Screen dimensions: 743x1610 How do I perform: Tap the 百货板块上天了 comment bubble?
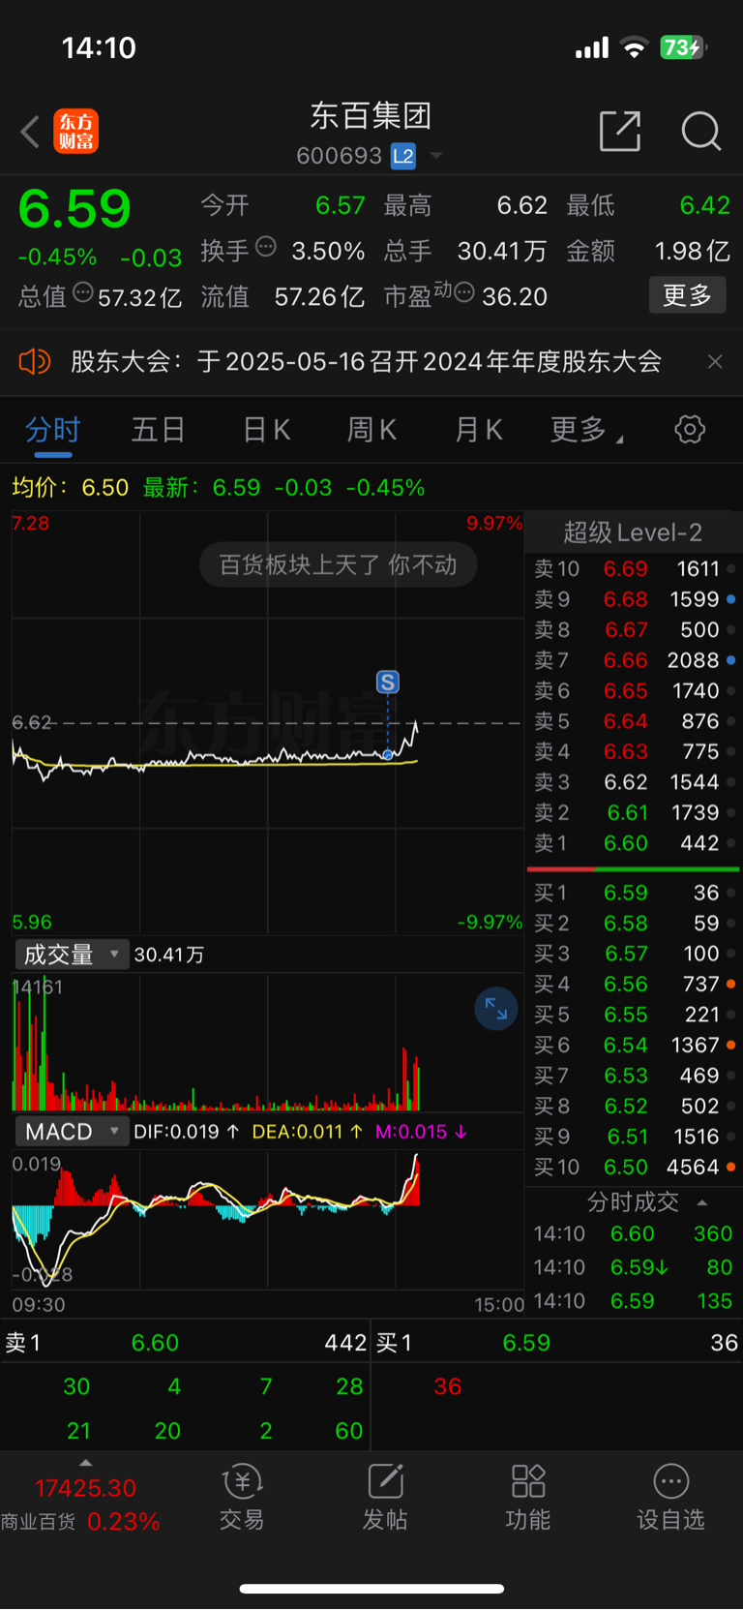[338, 565]
